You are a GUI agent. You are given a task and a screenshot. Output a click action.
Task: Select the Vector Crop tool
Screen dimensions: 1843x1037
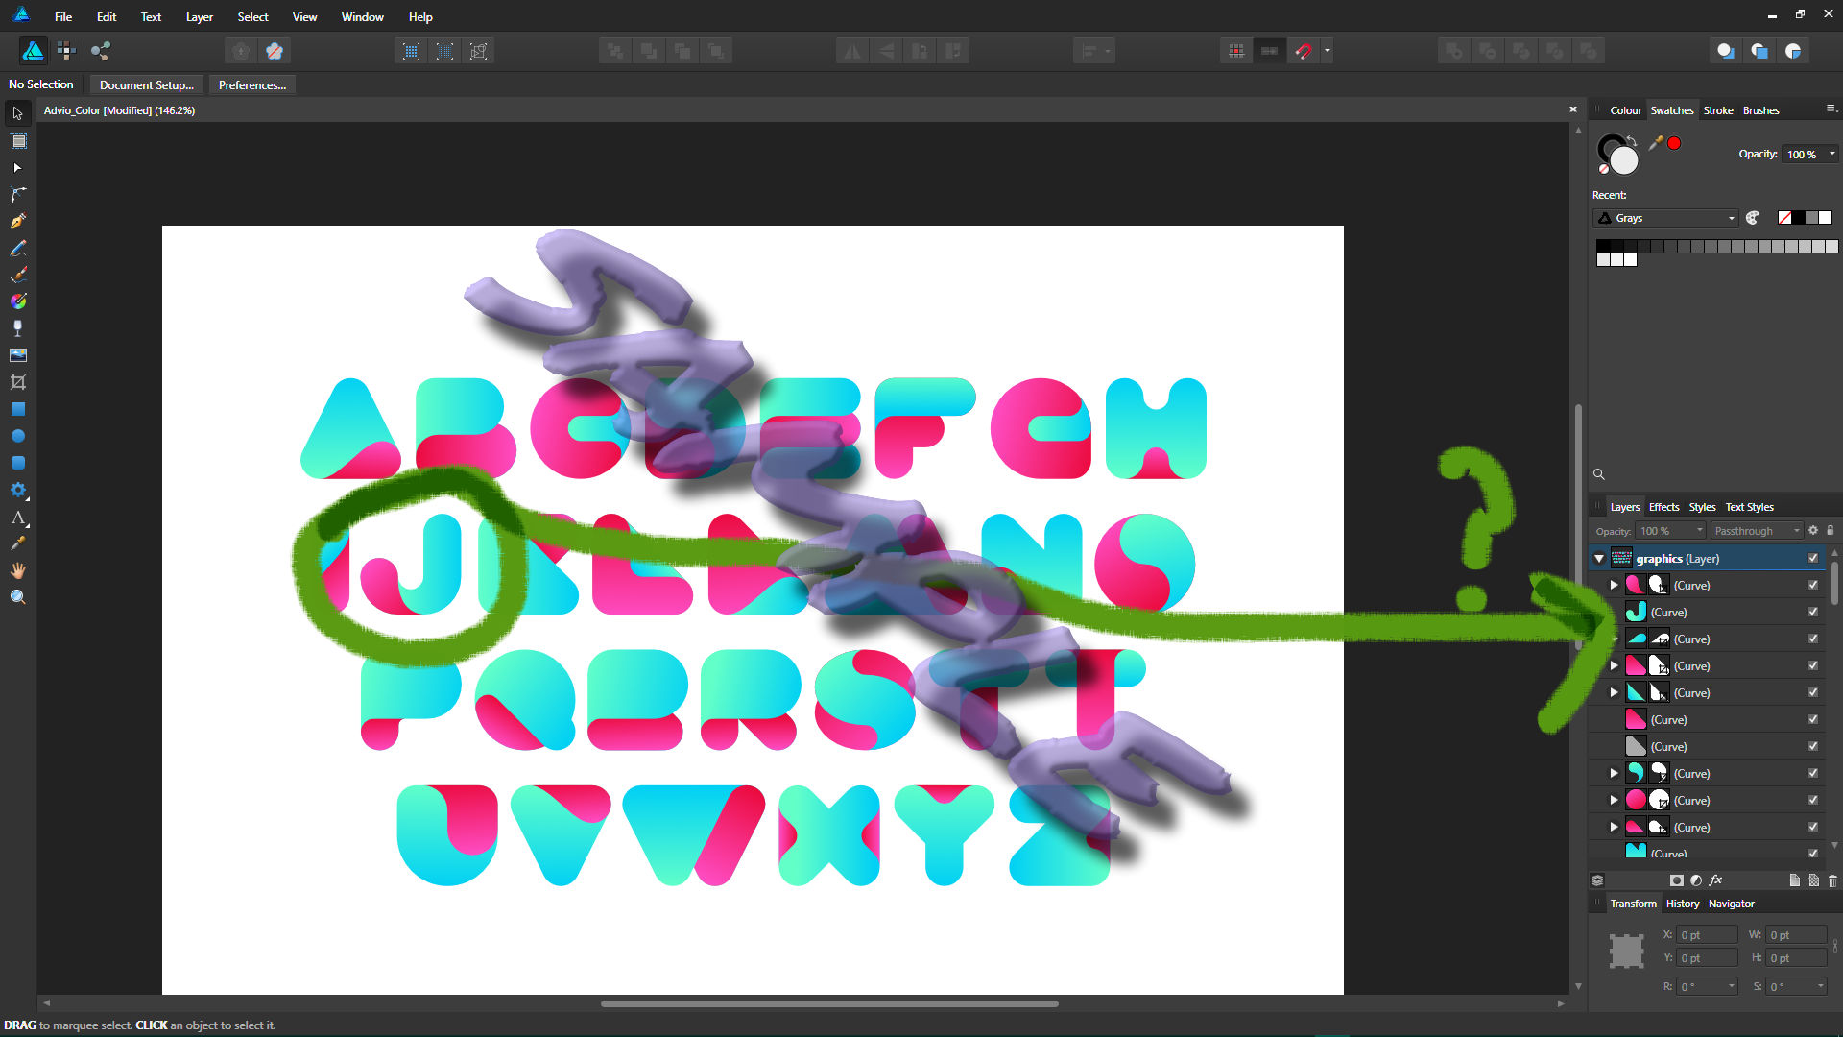tap(17, 382)
